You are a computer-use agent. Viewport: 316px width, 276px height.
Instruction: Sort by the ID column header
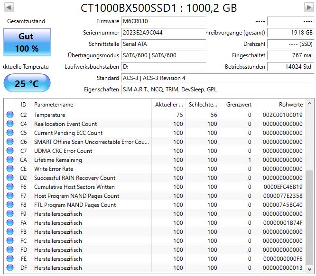pyautogui.click(x=23, y=105)
